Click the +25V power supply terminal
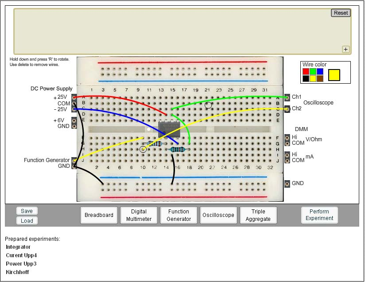 [74, 97]
